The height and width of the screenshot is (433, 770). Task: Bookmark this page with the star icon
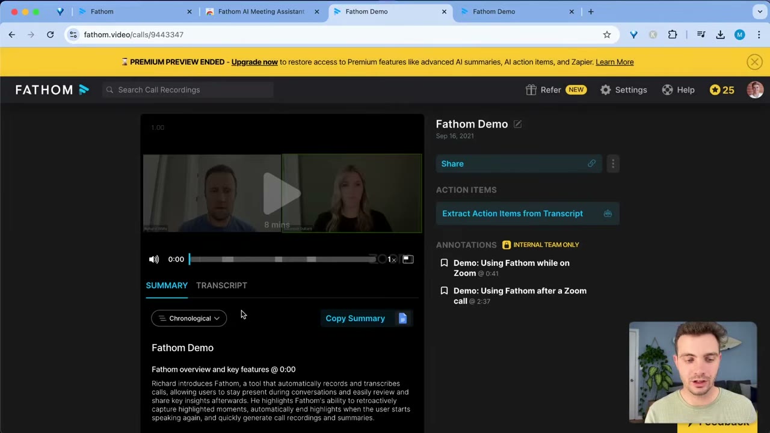point(607,35)
